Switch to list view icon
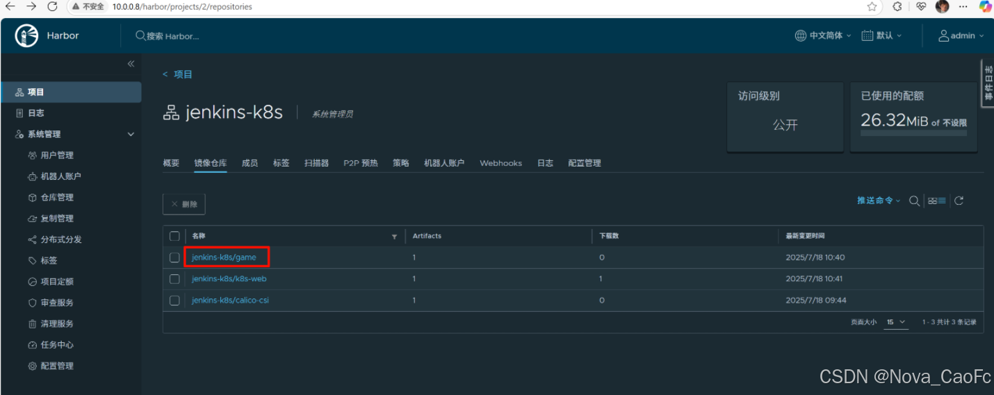 [942, 201]
